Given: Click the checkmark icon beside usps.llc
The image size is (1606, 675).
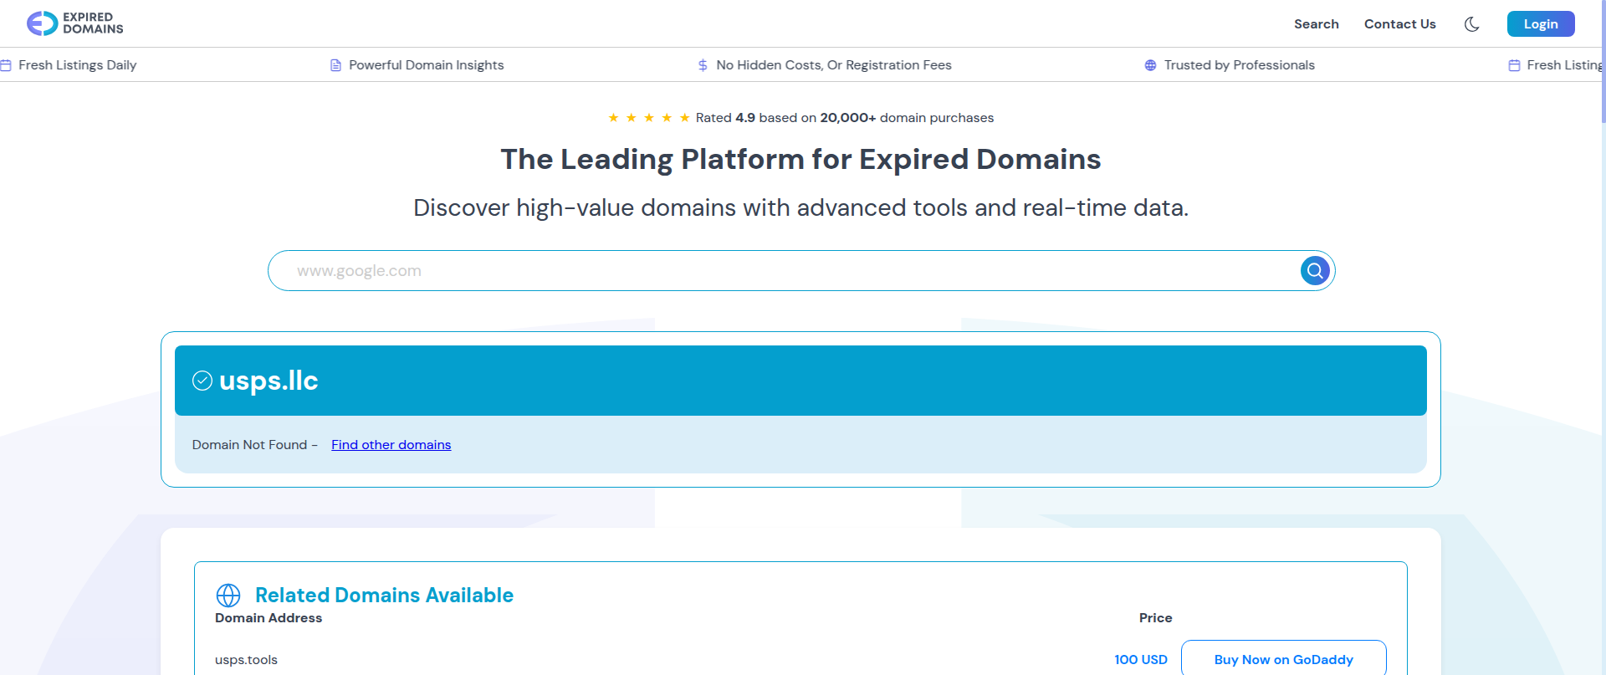Looking at the screenshot, I should pos(202,381).
